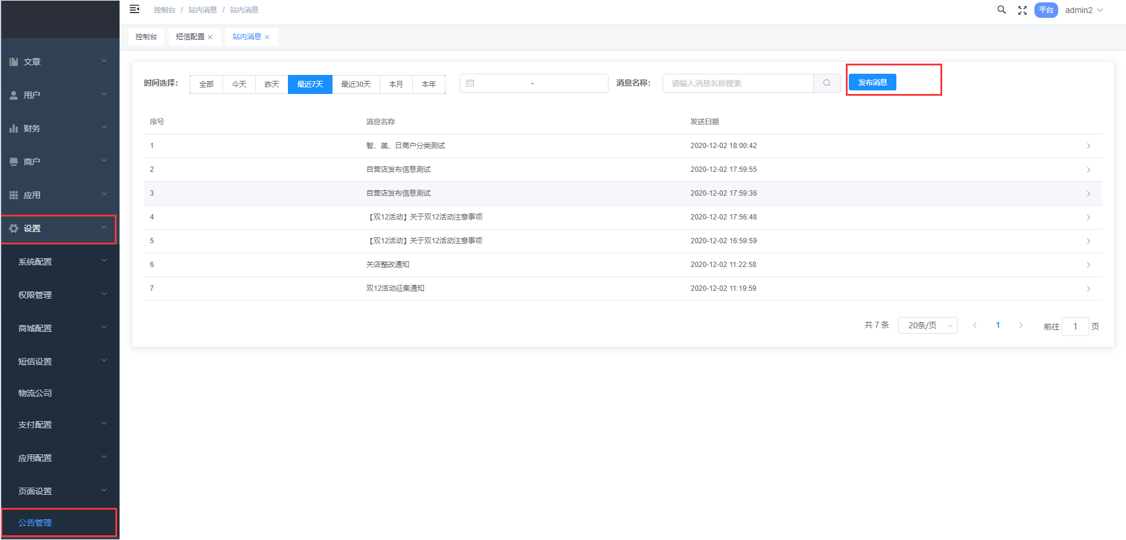This screenshot has height=540, width=1126.
Task: Expand the 商户 sidebar menu
Action: (x=59, y=162)
